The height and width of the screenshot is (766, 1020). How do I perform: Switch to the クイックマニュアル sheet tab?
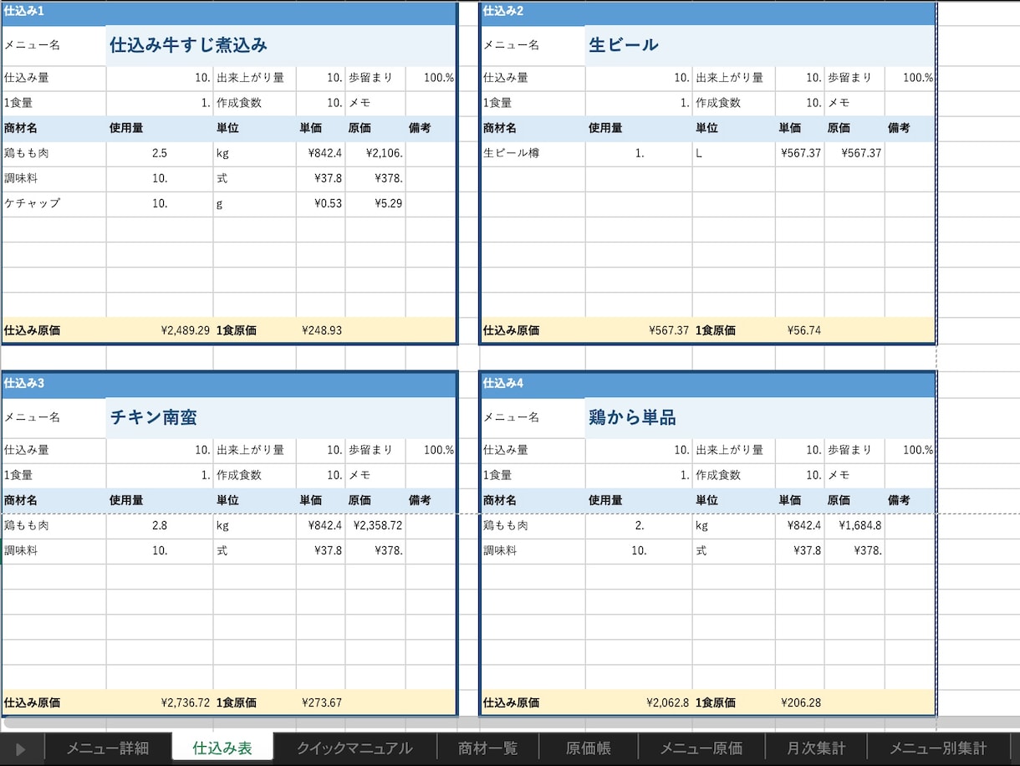pyautogui.click(x=354, y=748)
